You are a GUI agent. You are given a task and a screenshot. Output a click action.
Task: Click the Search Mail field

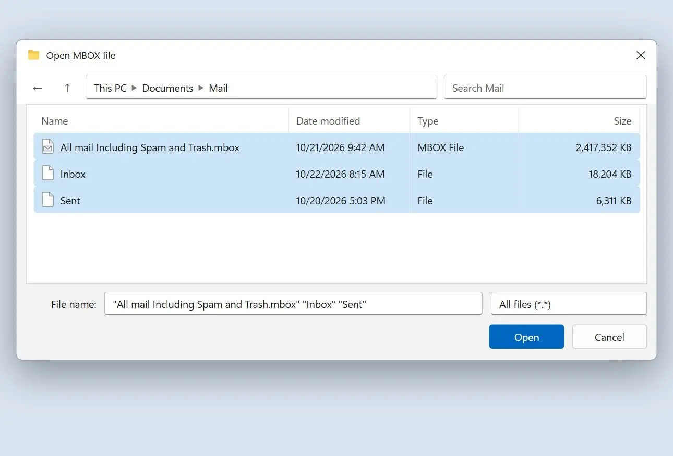pyautogui.click(x=545, y=88)
